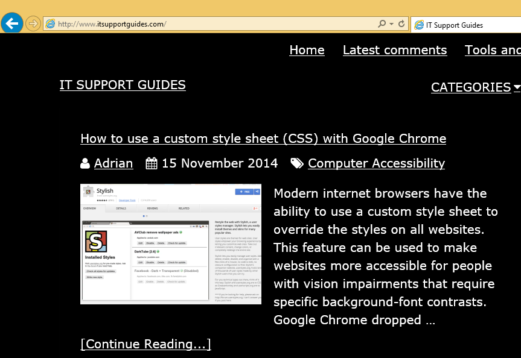This screenshot has width=521, height=358.
Task: Expand the CATEGORIES dropdown menu
Action: click(x=476, y=87)
